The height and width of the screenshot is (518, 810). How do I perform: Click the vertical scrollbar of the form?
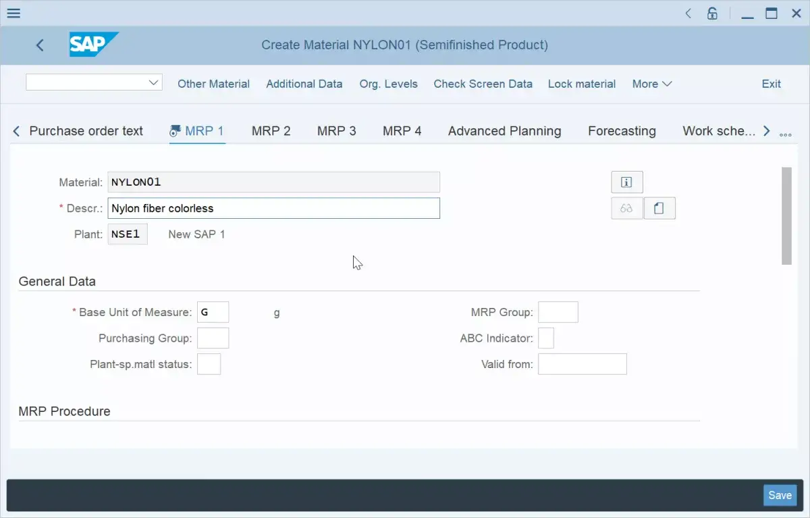pos(786,216)
